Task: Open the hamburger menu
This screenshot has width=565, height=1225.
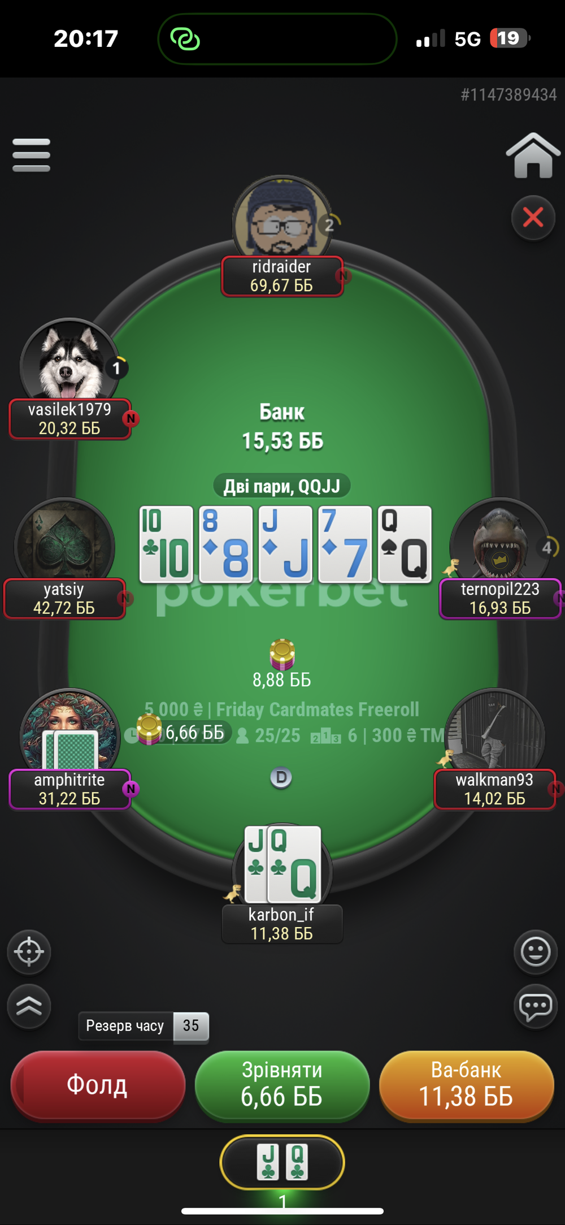Action: (x=31, y=155)
